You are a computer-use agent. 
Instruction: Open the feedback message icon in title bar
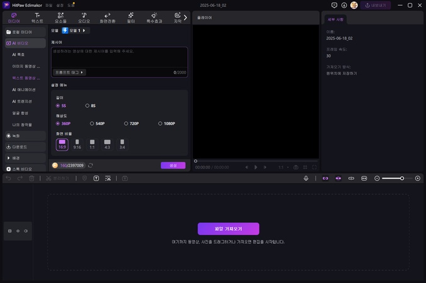coord(334,5)
